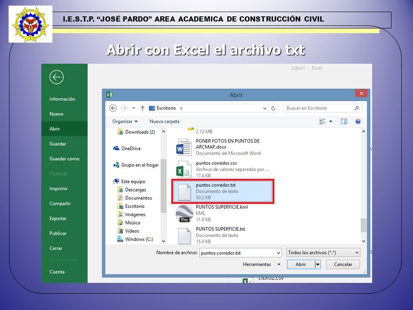Viewport: 413px width, 310px height.
Task: Open help with the blue question icon
Action: click(x=358, y=121)
